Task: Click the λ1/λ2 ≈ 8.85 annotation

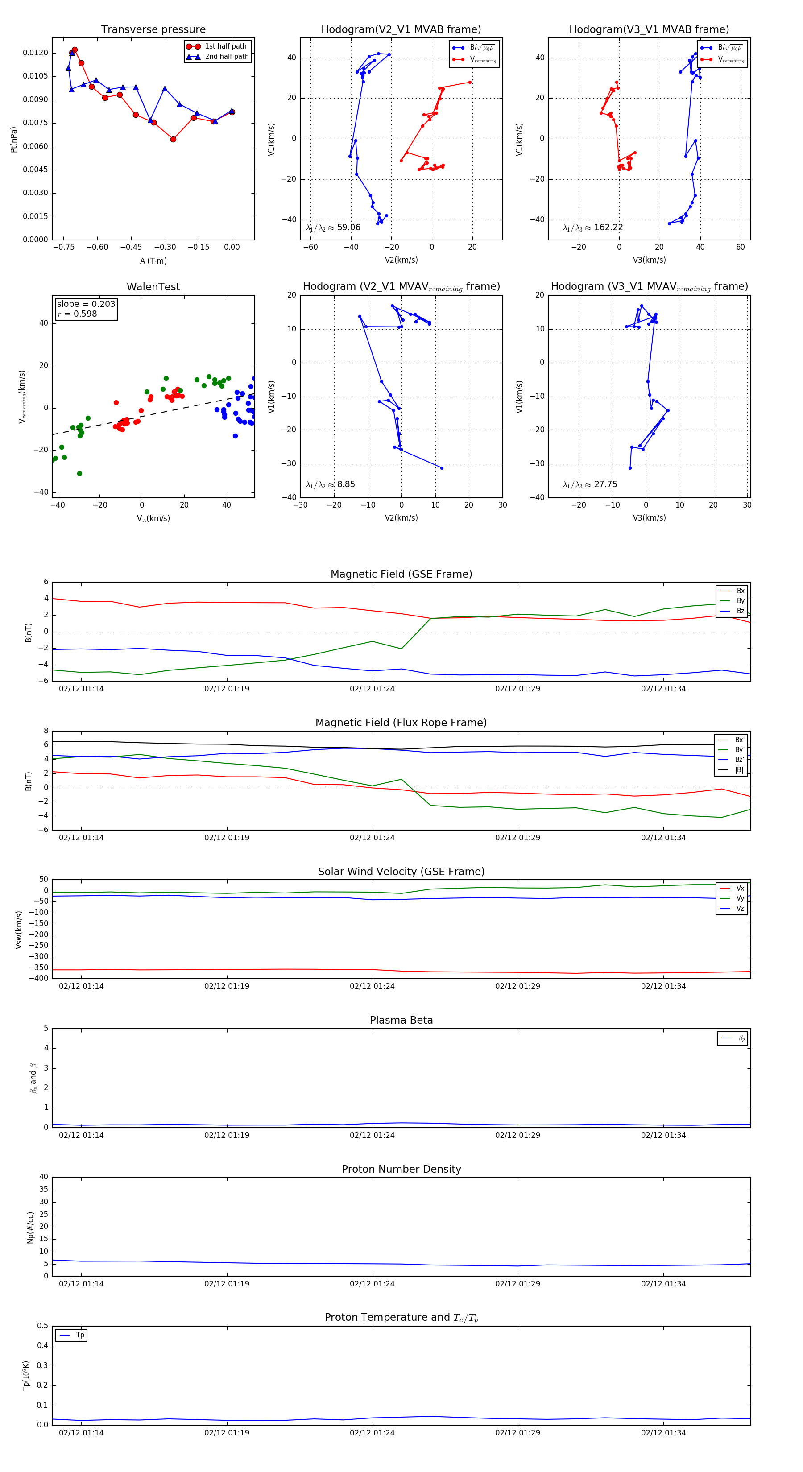Action: (330, 484)
